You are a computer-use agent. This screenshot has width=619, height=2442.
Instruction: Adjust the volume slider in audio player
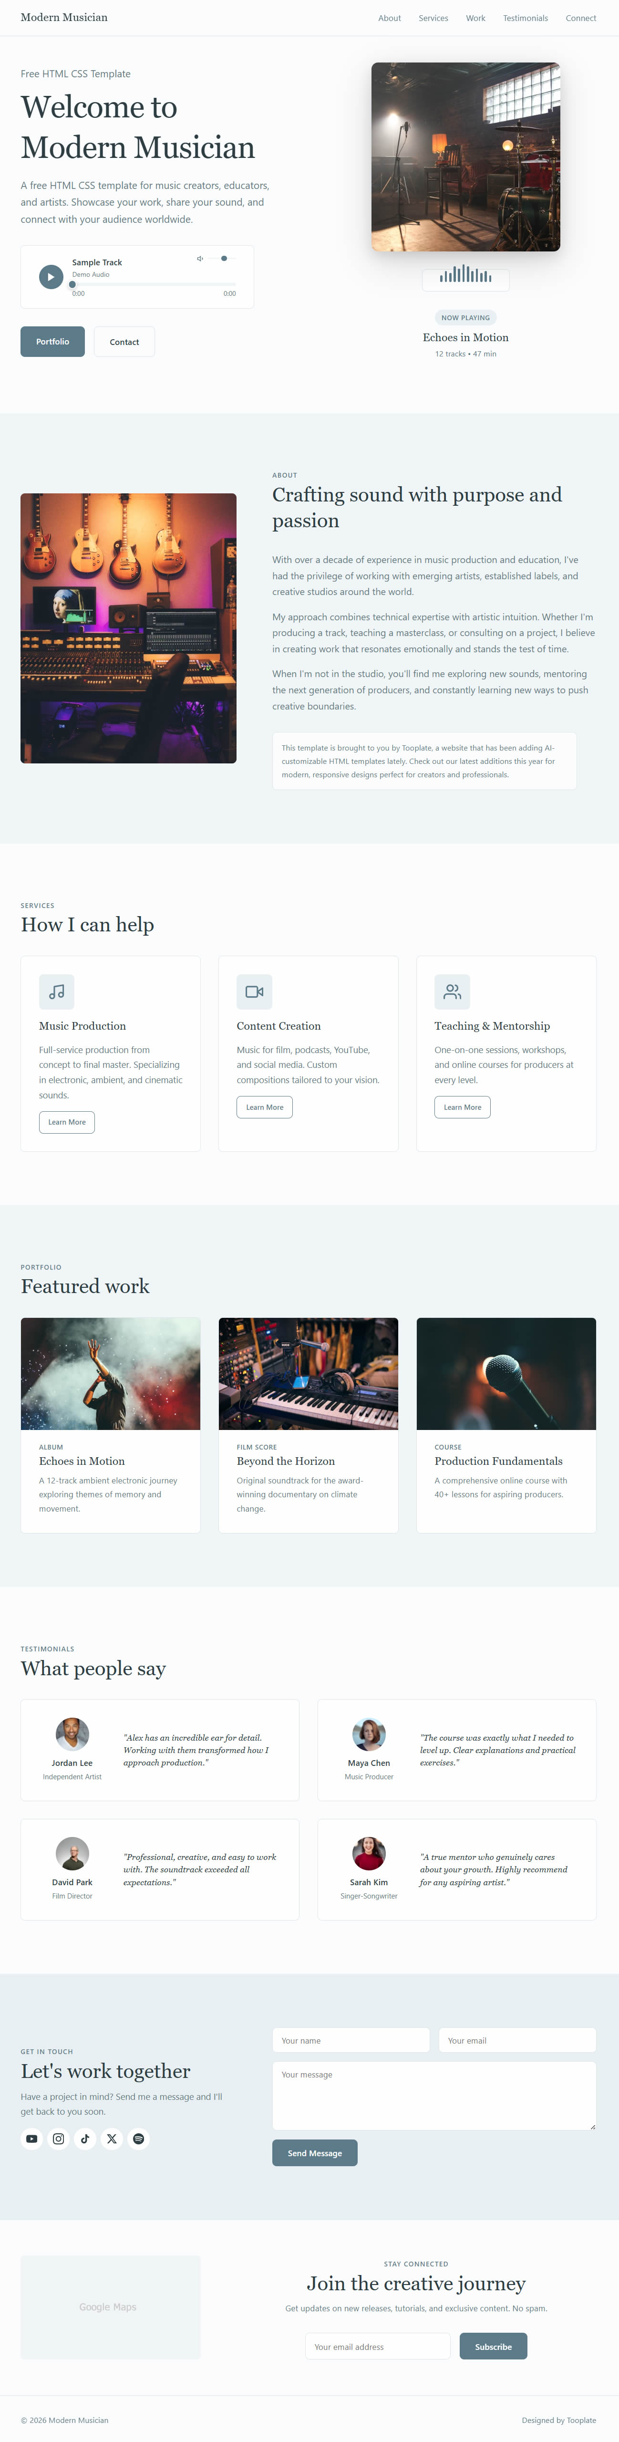click(x=223, y=258)
